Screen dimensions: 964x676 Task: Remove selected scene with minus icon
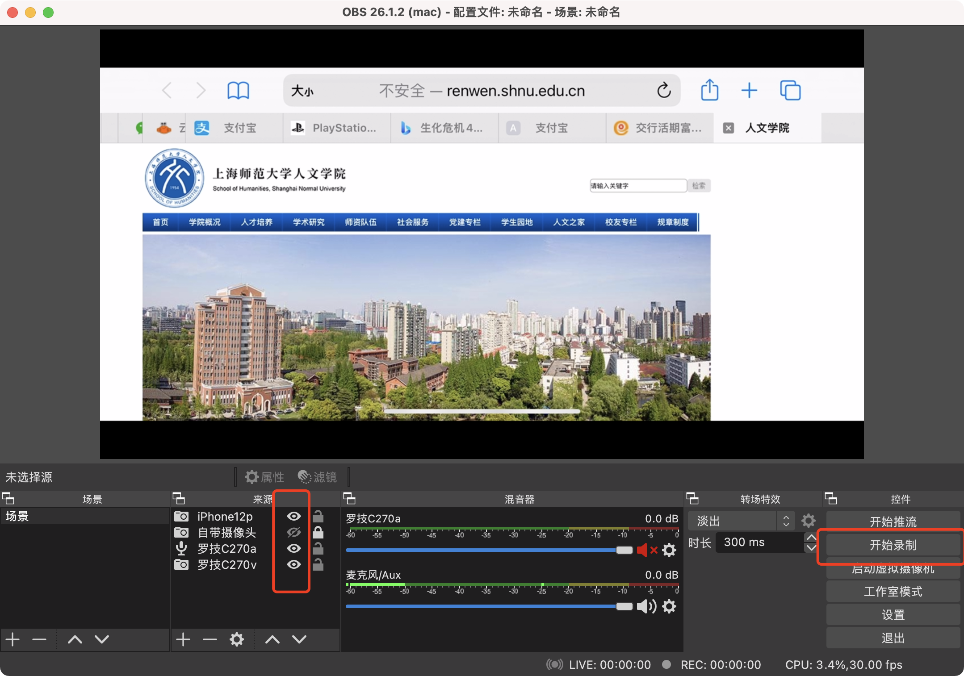(39, 639)
